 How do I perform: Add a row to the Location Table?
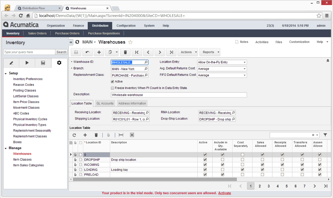coord(85,135)
